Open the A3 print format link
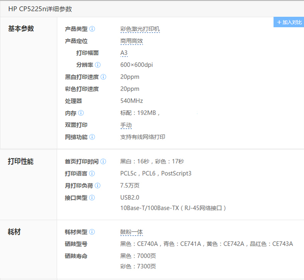Viewport: 304px width, 280px height. pos(124,53)
